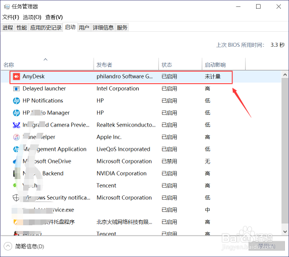Viewport: 289px width, 257px height.
Task: Switch to the 性能 tab
Action: click(x=21, y=28)
